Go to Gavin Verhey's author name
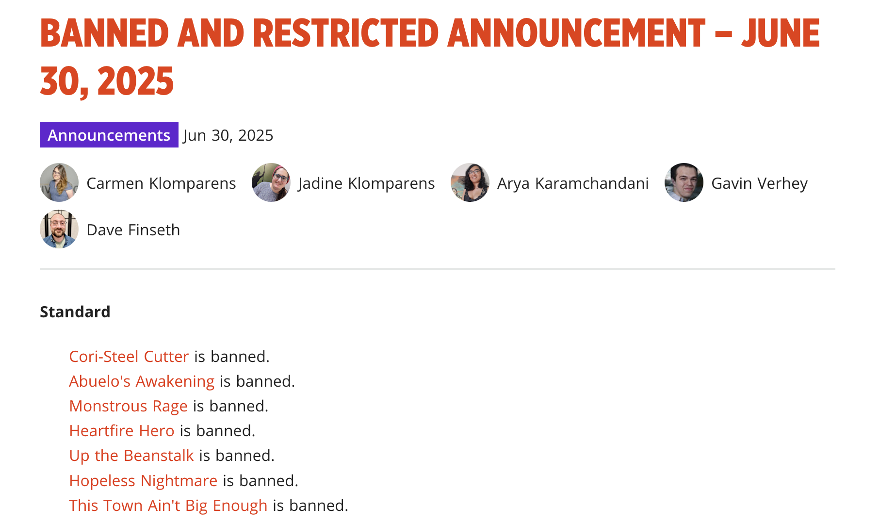The width and height of the screenshot is (880, 524). 759,183
